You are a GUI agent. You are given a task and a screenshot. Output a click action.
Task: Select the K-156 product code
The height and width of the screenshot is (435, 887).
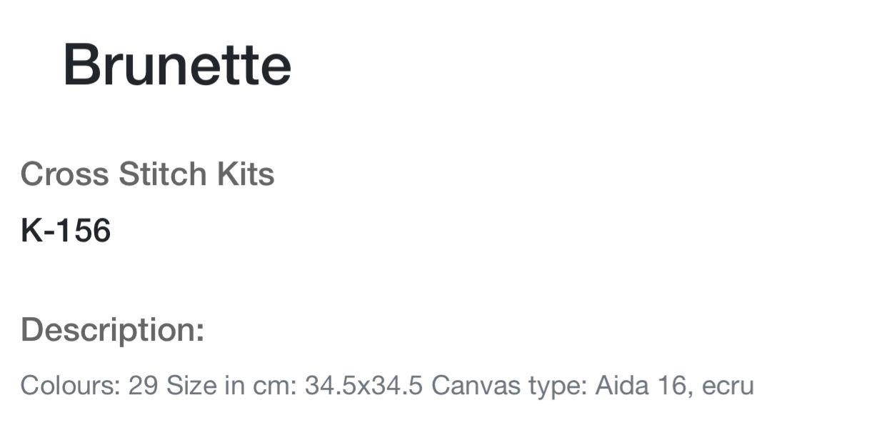tap(66, 231)
